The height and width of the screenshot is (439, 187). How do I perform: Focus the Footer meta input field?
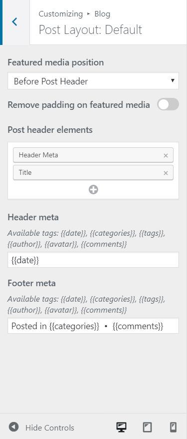coord(93,326)
